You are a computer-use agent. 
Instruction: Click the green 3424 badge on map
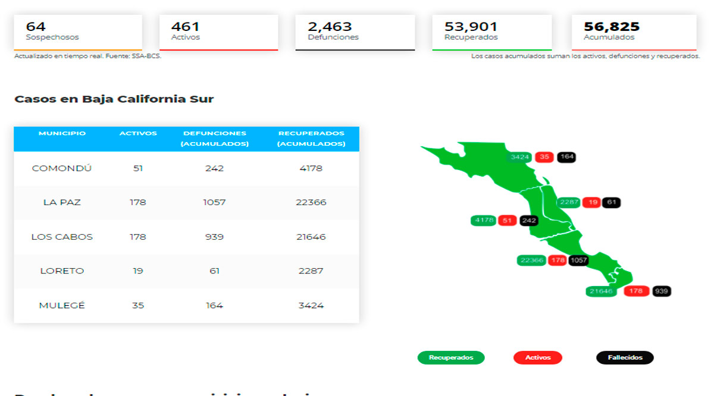[x=520, y=158]
